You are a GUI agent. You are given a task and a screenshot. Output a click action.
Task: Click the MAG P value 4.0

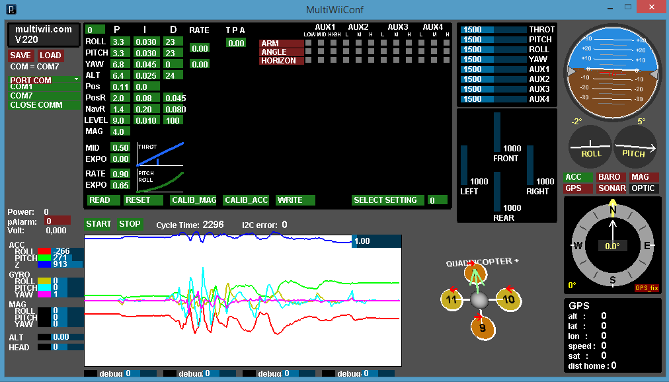[120, 132]
